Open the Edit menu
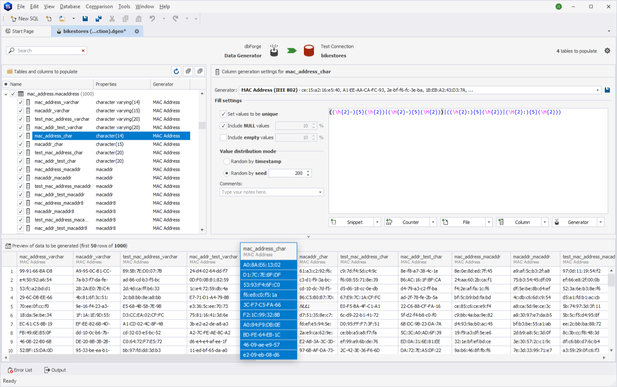The image size is (617, 387). (x=34, y=6)
